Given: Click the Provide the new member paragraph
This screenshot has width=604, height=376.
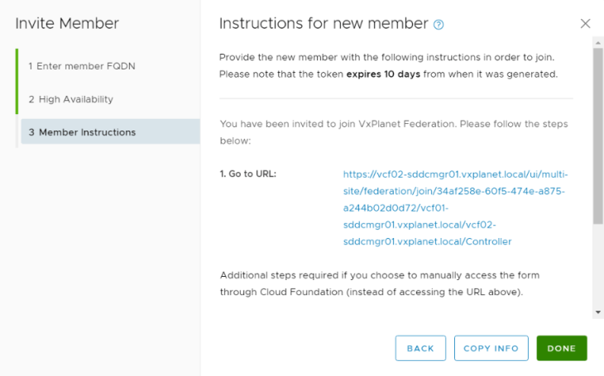Looking at the screenshot, I should [x=388, y=66].
